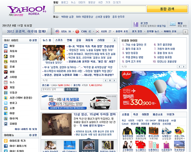Open the News newspaper icon in sidebar
This screenshot has height=152, width=191.
click(6, 82)
